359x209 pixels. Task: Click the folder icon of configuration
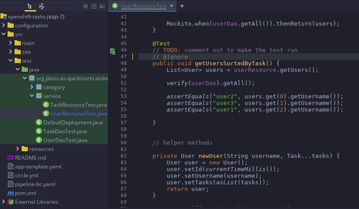click(x=11, y=25)
